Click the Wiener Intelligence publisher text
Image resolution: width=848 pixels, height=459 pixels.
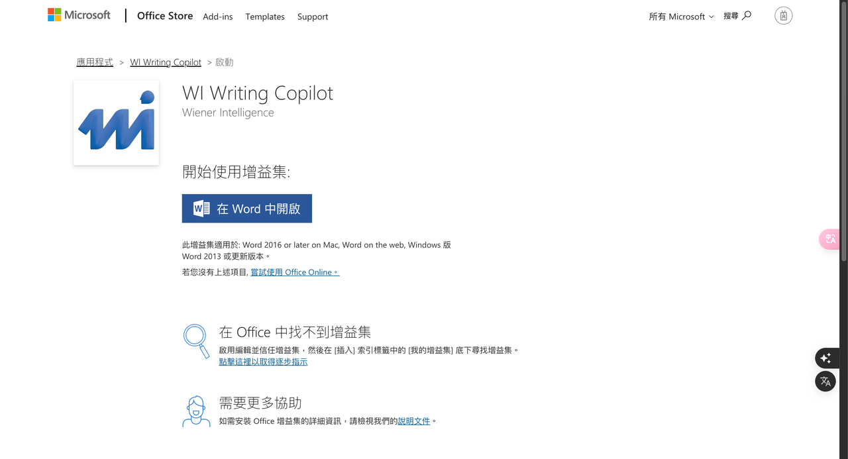pos(228,113)
